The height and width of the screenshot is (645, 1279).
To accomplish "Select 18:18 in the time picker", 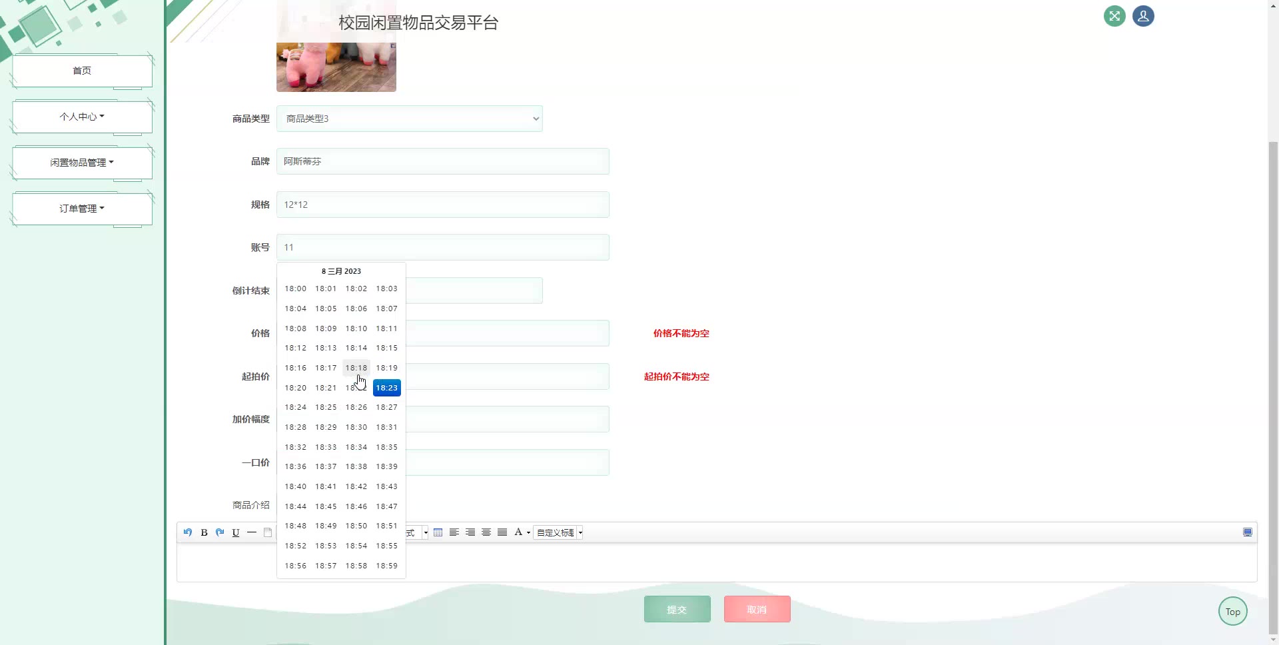I will [x=356, y=368].
